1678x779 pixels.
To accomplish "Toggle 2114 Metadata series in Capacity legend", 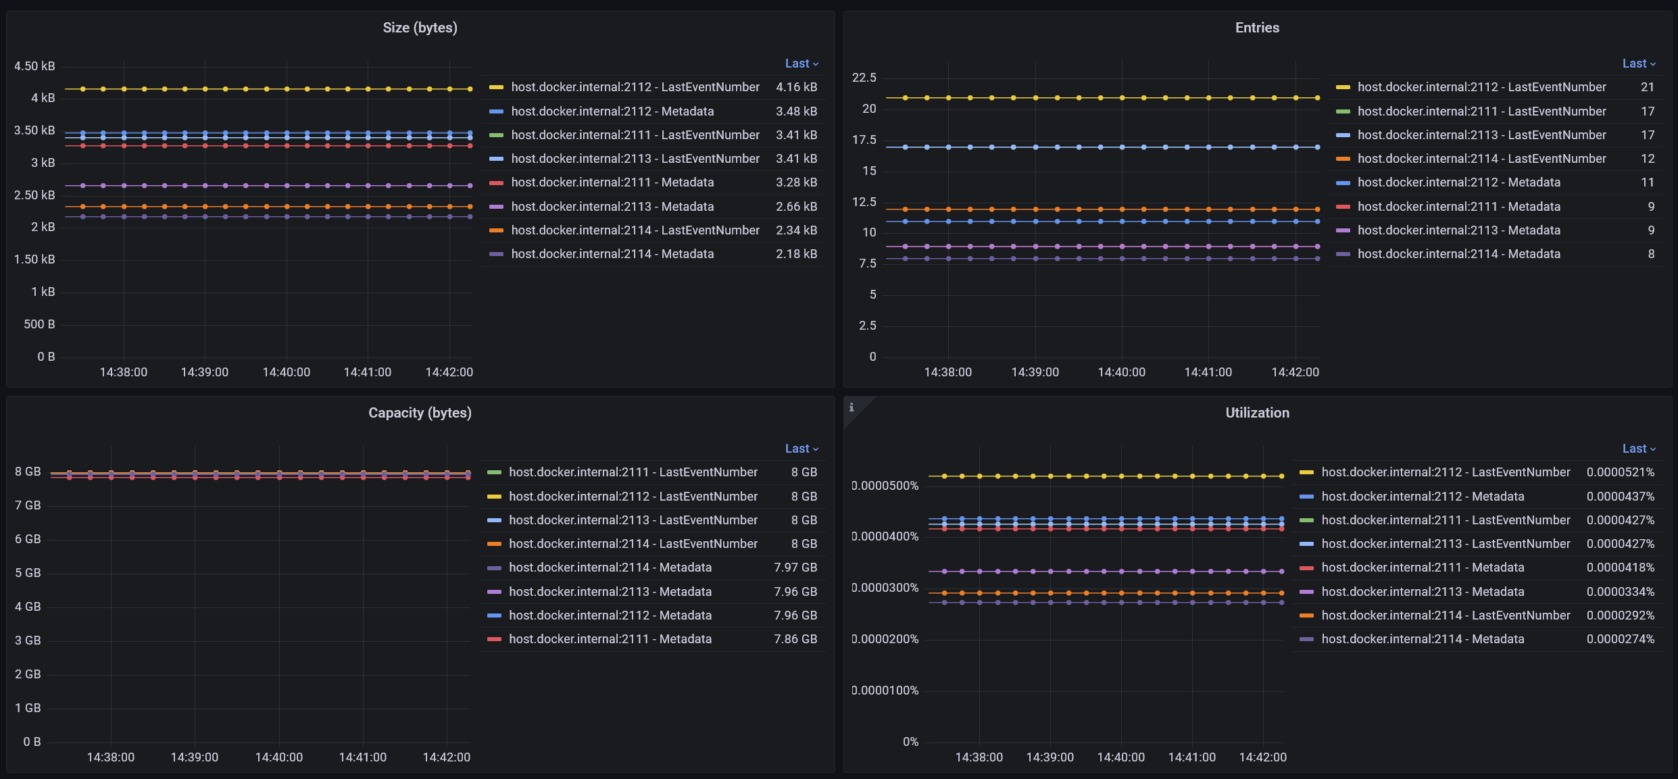I will [x=610, y=568].
